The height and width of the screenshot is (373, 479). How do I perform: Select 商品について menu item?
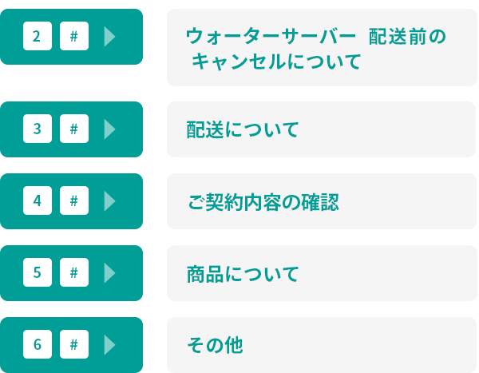point(322,273)
